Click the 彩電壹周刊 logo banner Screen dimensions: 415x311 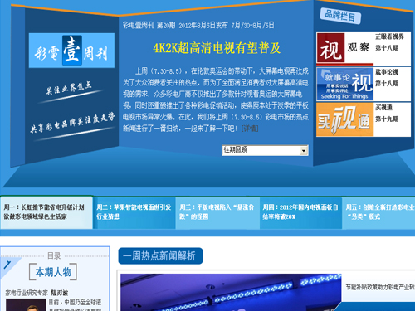coord(71,51)
